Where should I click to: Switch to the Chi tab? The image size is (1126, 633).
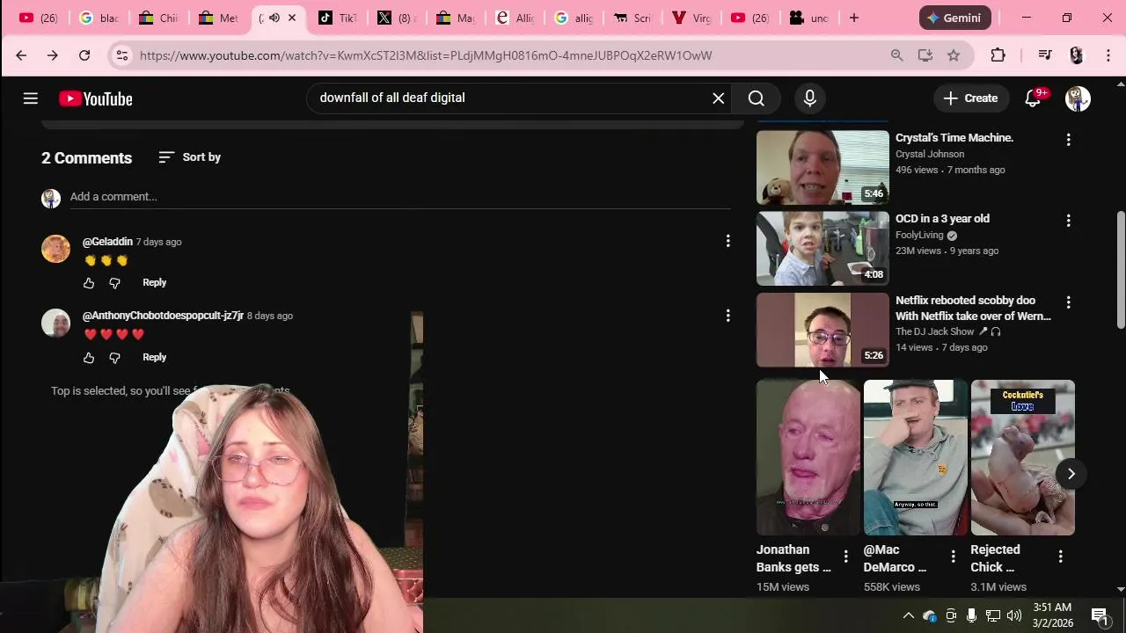[161, 18]
